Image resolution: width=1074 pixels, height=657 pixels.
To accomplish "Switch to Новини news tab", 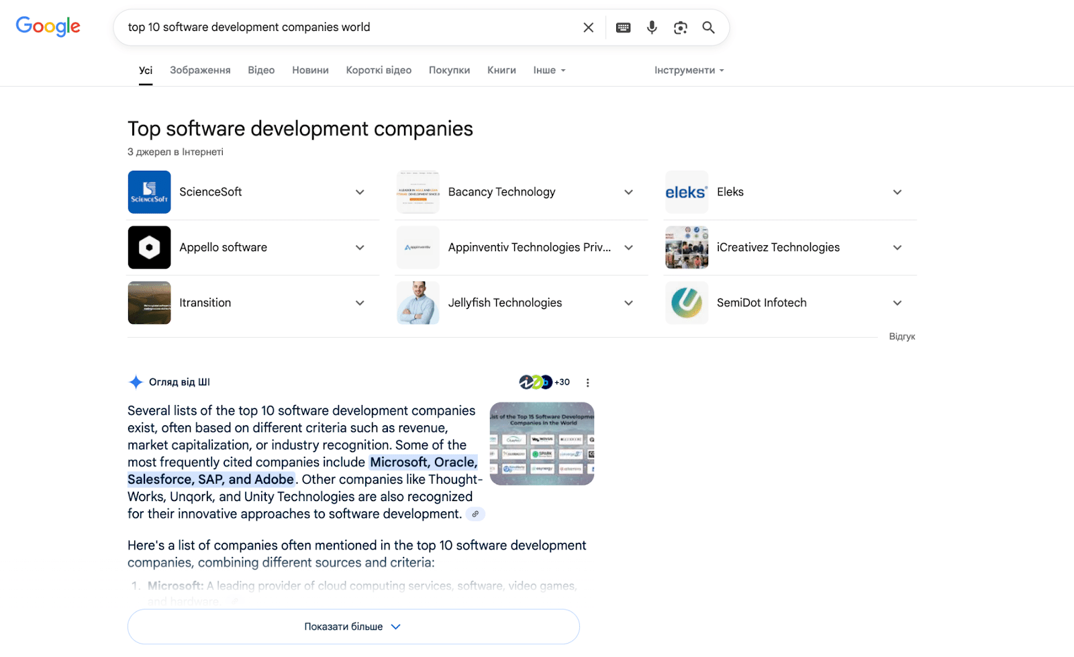I will [310, 70].
